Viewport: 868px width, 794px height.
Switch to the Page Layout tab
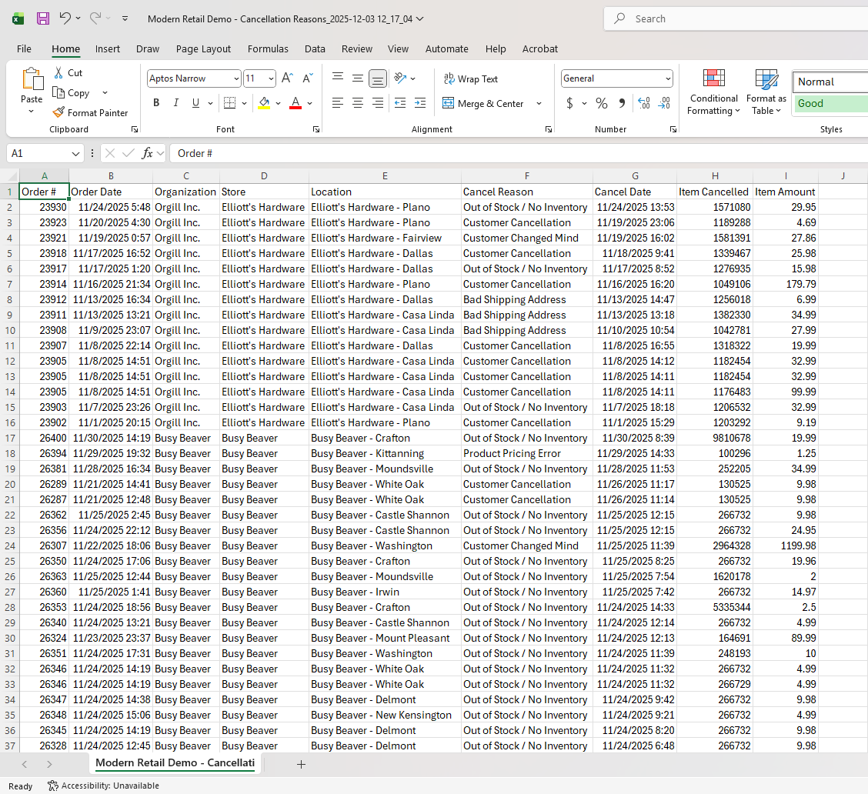click(x=203, y=48)
